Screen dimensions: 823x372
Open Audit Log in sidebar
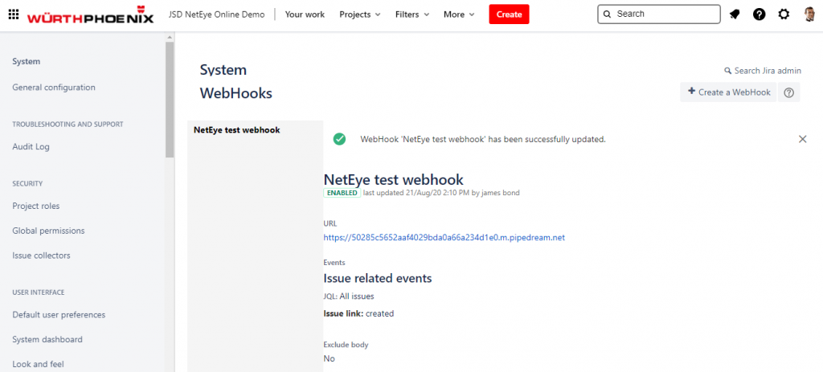pos(31,147)
